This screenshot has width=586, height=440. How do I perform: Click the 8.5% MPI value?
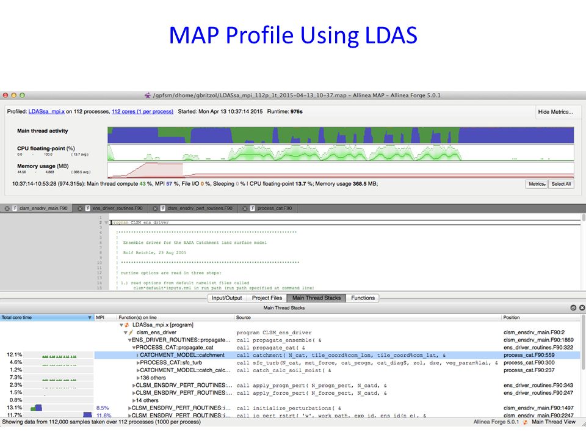tap(103, 408)
